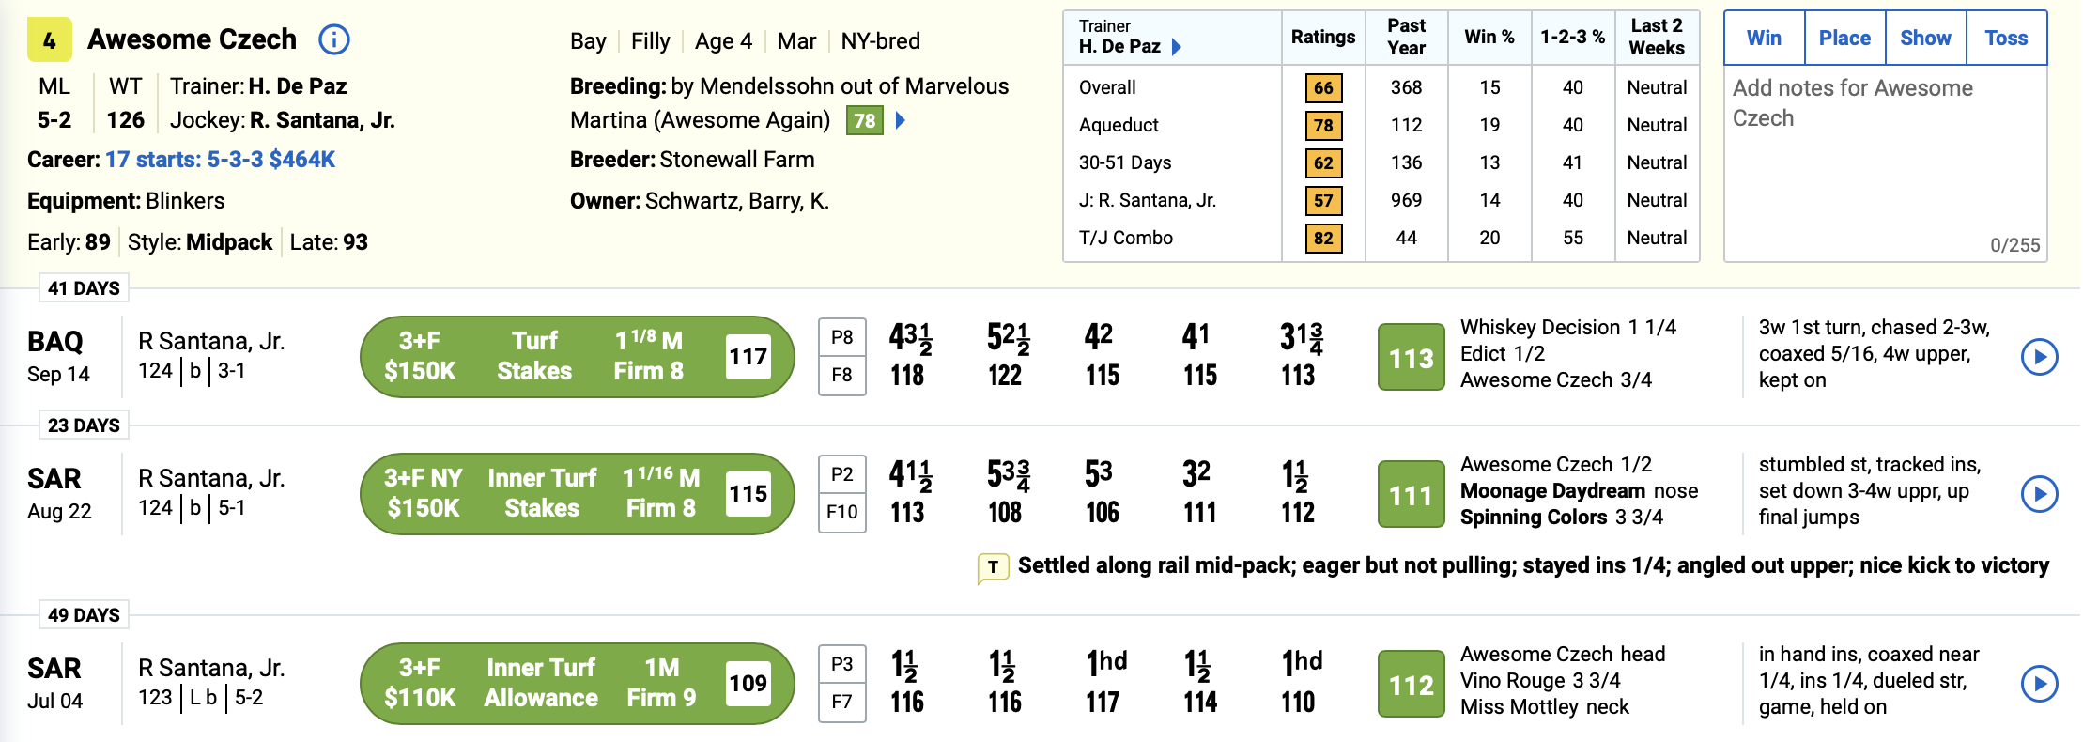Screen dimensions: 2083x742
Task: Play the SAR Aug 22 race replay
Action: 2039,494
